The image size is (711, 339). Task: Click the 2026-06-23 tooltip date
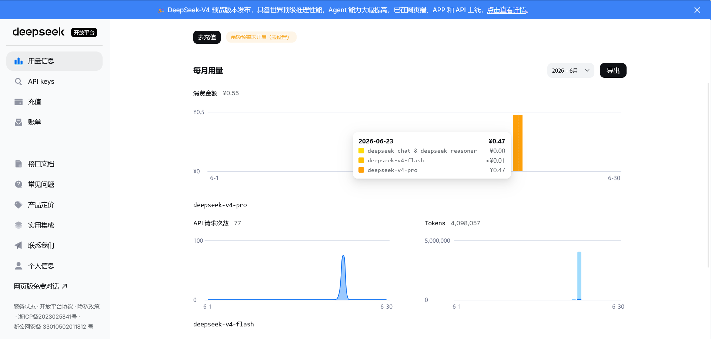click(376, 141)
